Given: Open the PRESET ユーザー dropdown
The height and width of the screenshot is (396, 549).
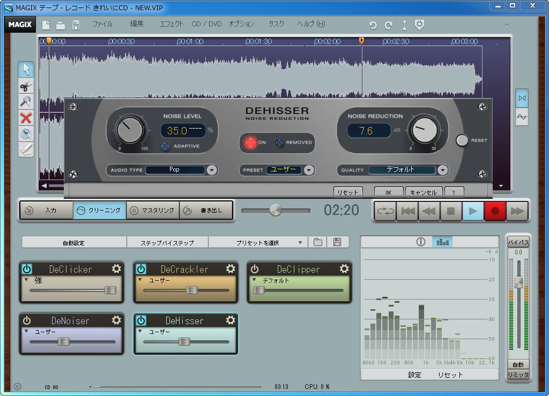Looking at the screenshot, I should [x=309, y=170].
